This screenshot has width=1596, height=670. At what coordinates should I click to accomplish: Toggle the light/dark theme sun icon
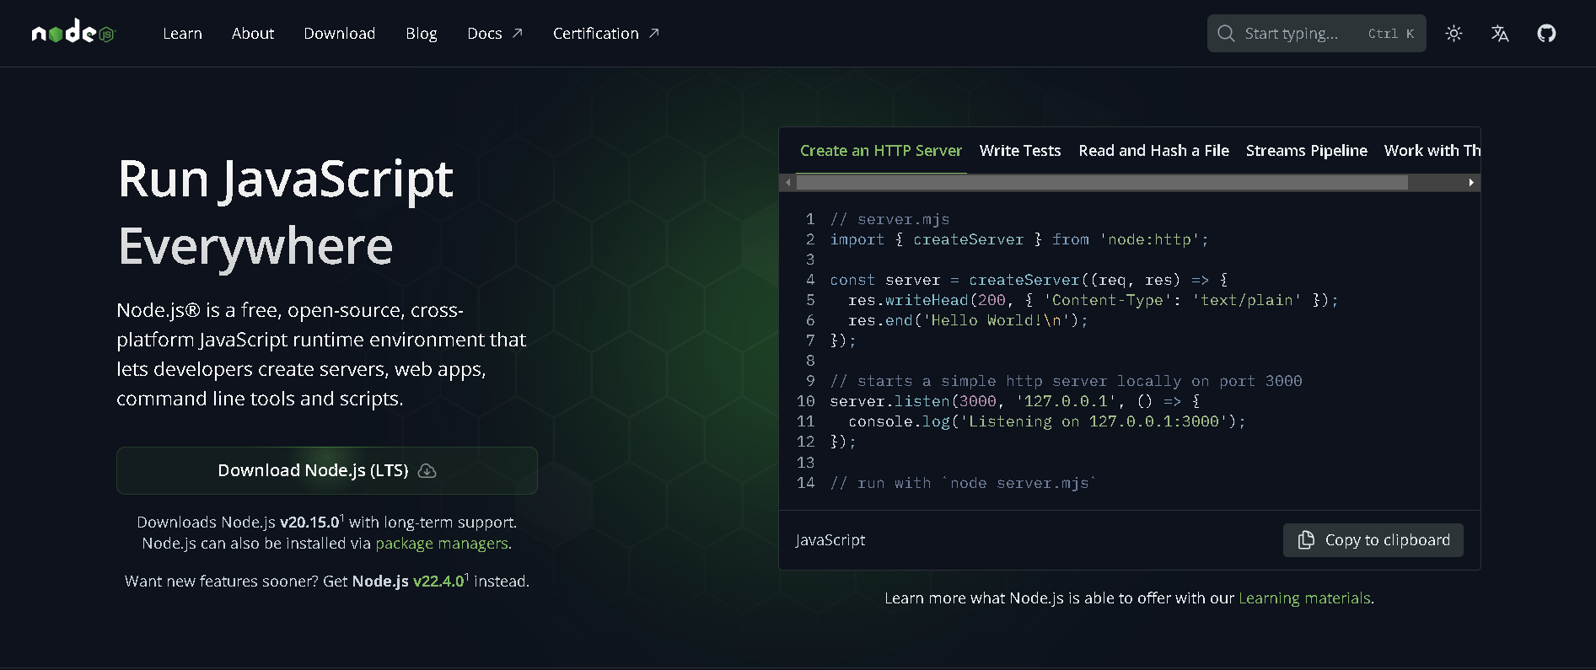coord(1454,34)
